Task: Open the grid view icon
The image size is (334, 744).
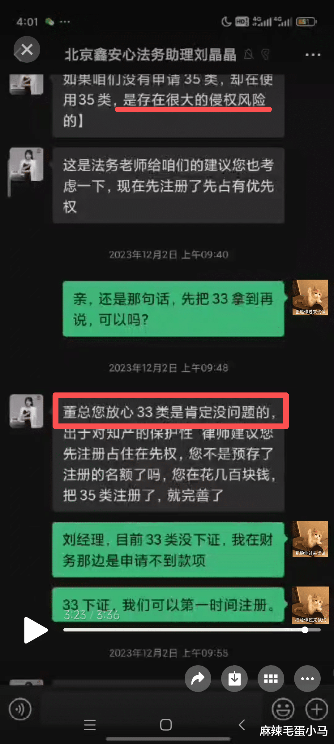Action: pyautogui.click(x=271, y=679)
